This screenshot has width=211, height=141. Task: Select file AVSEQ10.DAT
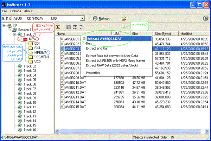click(75, 83)
